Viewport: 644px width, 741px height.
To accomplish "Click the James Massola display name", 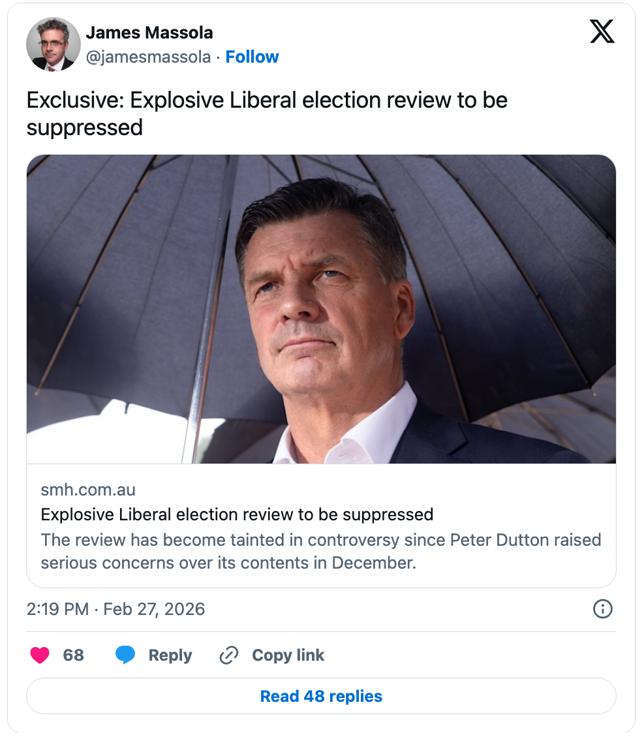I will (x=149, y=32).
